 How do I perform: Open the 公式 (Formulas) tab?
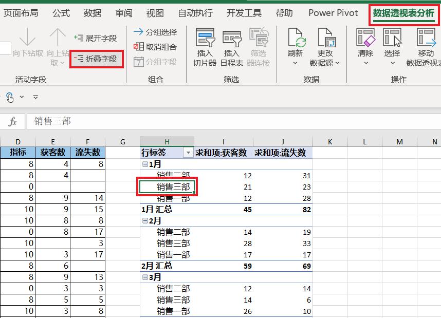coord(61,13)
